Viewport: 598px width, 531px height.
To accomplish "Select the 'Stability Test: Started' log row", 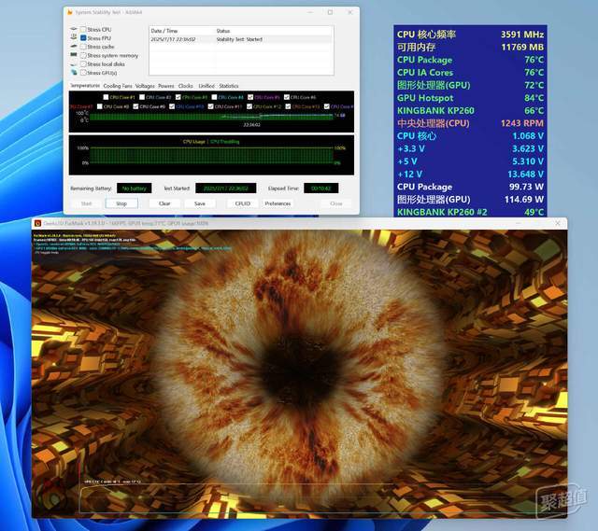I will [x=241, y=39].
